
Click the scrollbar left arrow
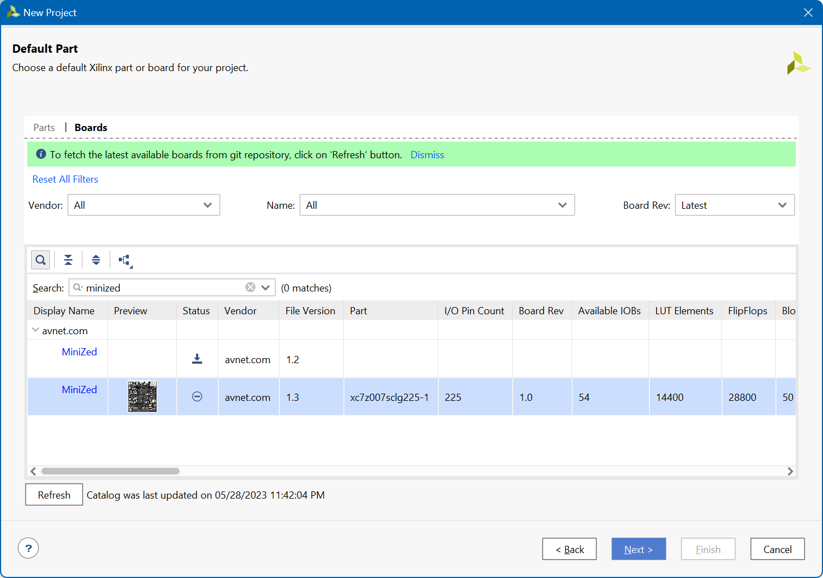(33, 471)
